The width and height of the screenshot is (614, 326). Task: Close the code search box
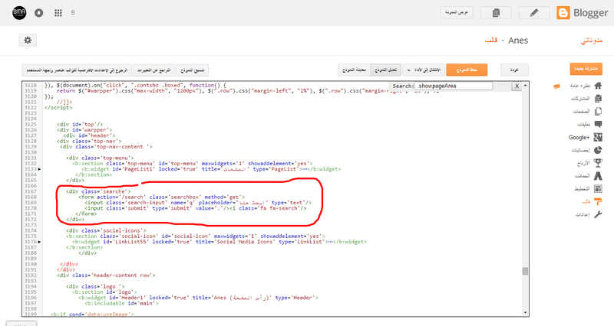(517, 86)
